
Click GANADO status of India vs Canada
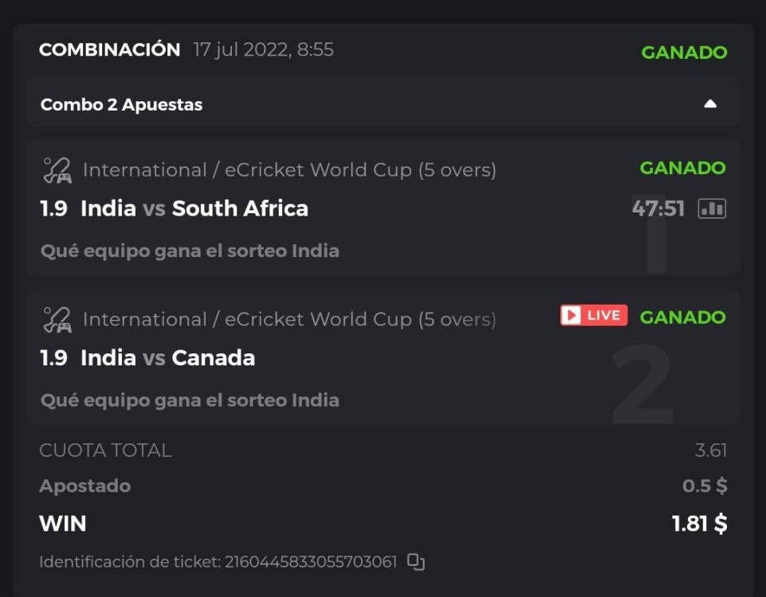click(682, 318)
